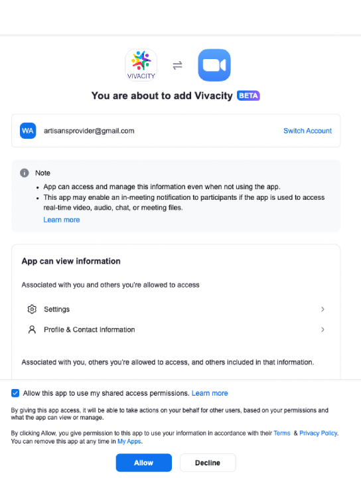Click the Decline button
361x478 pixels.
tap(208, 463)
